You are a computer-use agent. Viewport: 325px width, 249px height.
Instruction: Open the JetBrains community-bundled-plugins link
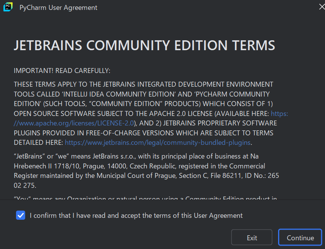click(x=158, y=143)
